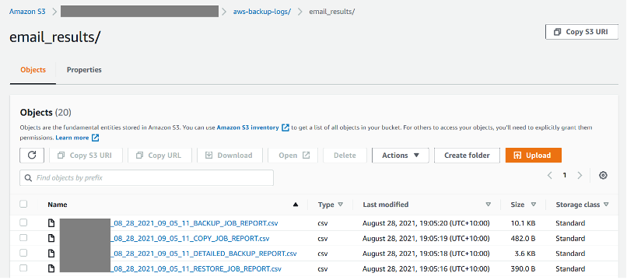Image resolution: width=627 pixels, height=280 pixels.
Task: Click the file icon of the DETAILED_BACKUP_REPORT.csv row
Action: (51, 254)
